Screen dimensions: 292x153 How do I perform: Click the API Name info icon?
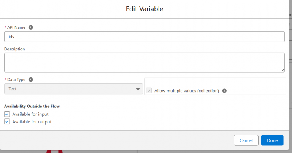tap(31, 27)
